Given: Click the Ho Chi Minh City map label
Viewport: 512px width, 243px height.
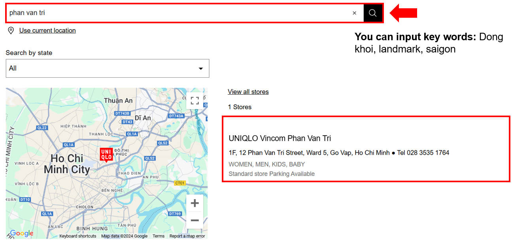Looking at the screenshot, I should coord(67,164).
